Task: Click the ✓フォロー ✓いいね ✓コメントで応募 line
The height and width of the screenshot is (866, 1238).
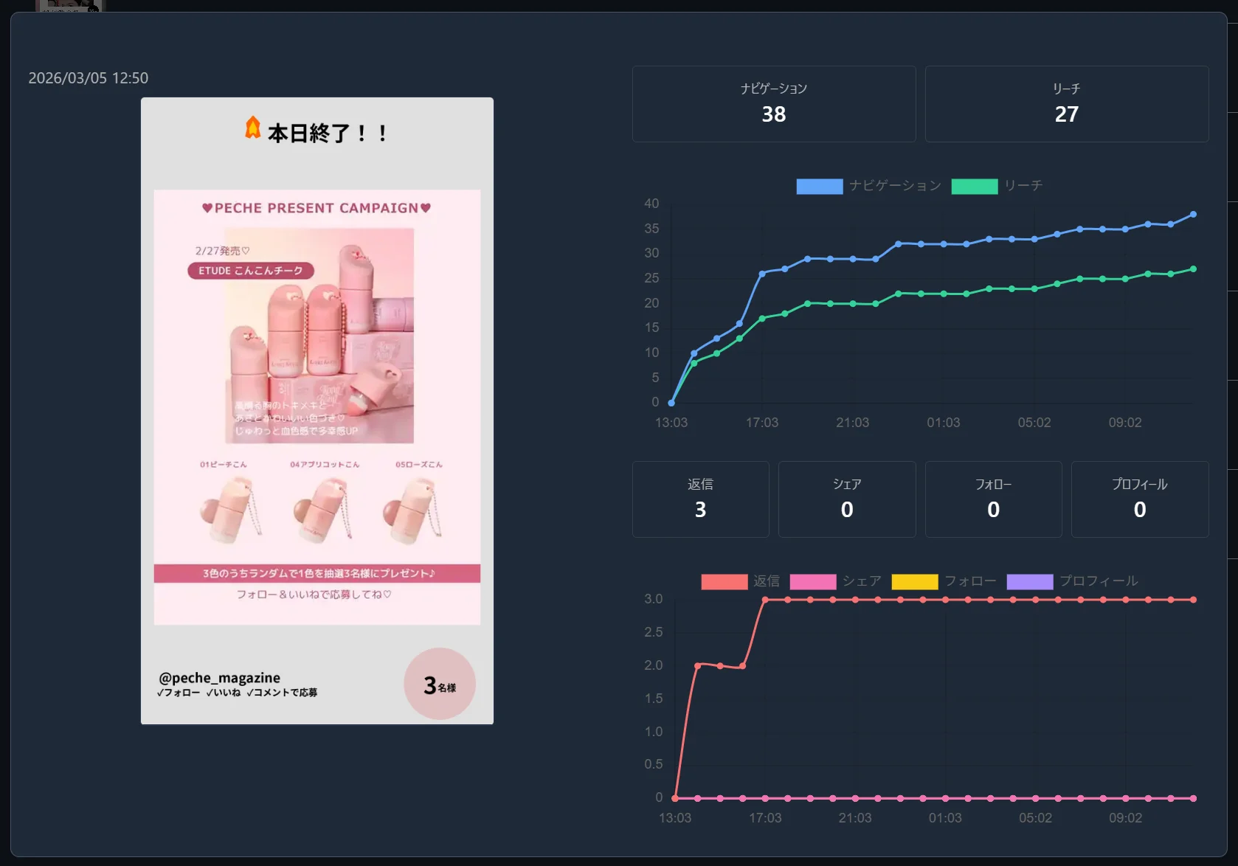Action: (237, 693)
